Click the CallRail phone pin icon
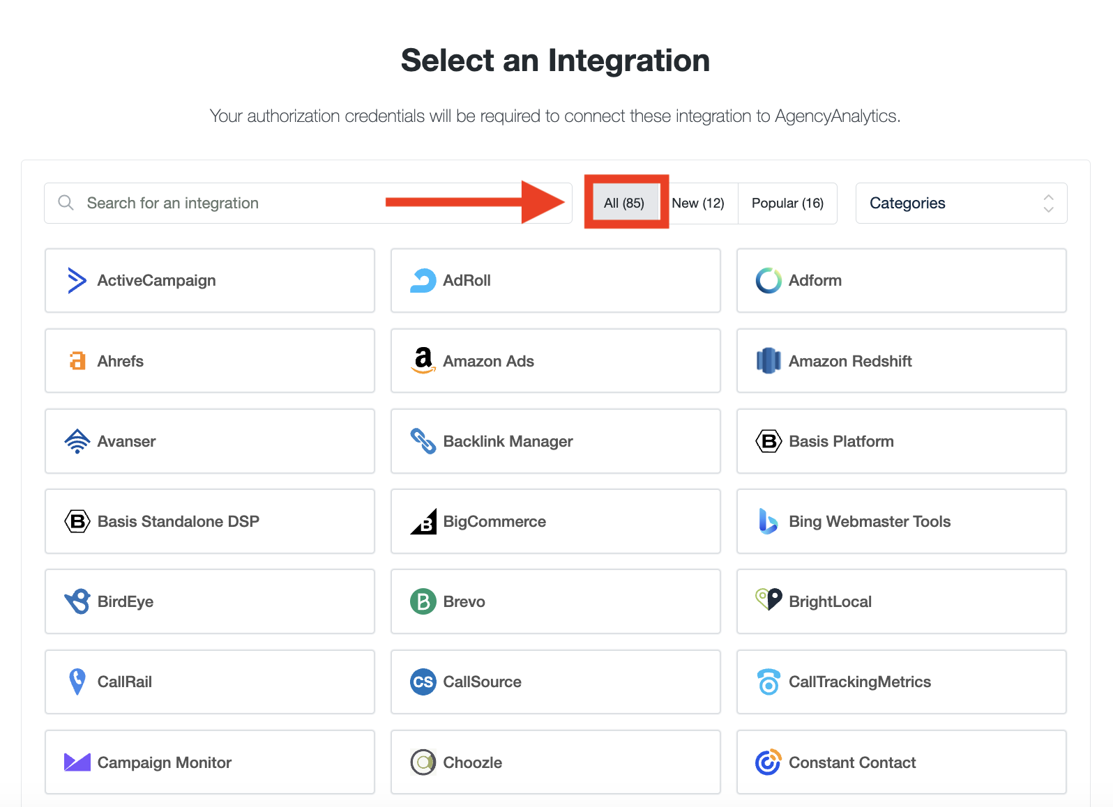The image size is (1113, 807). [x=77, y=682]
